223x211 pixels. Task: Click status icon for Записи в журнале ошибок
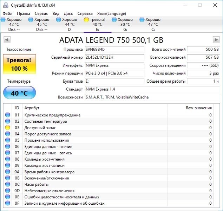click(7, 203)
